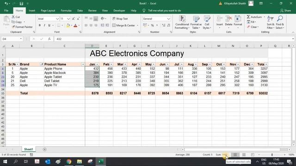This screenshot has height=166, width=296.
Task: Click the Copy icon in Clipboard group
Action: coord(13,22)
